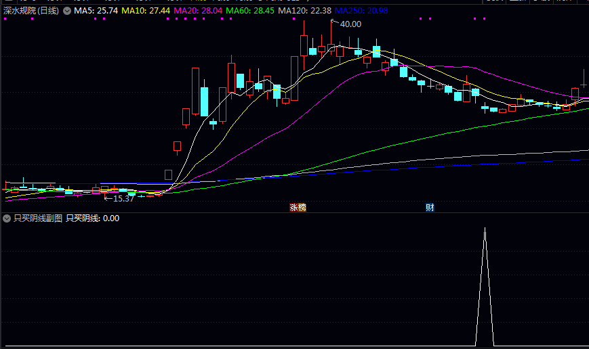This screenshot has width=589, height=349.
Task: Select the MA60: 28.45 label
Action: tap(250, 11)
